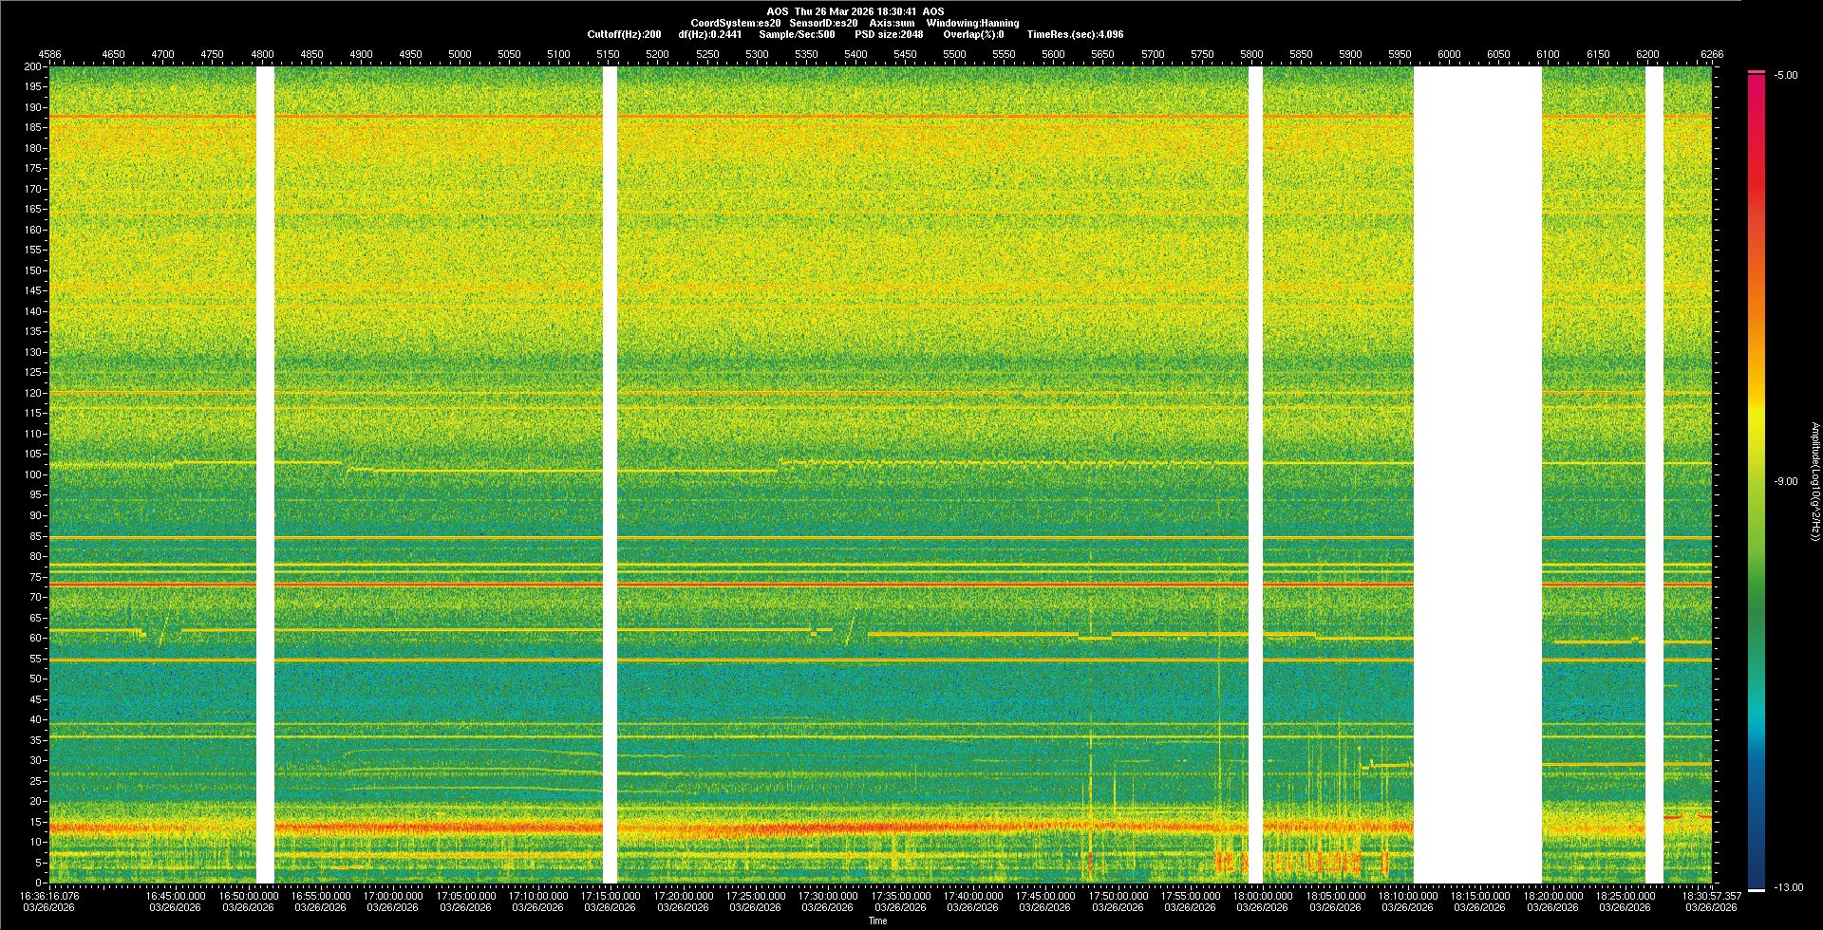Click the -5.00 label beside color bar
1823x930 pixels.
[1785, 75]
